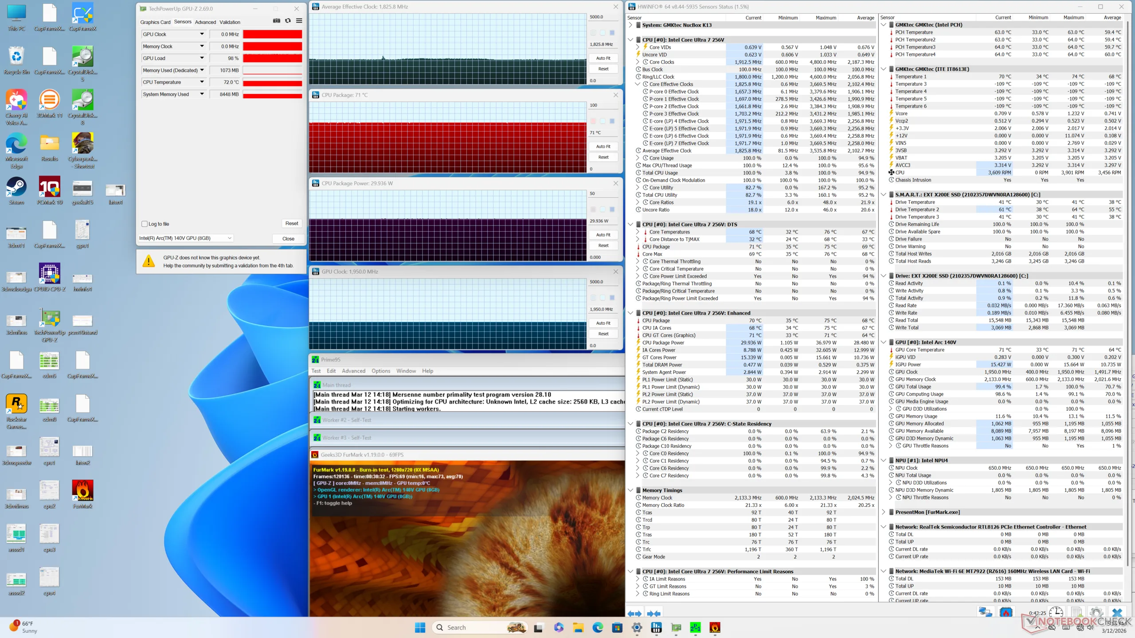This screenshot has width=1135, height=638.
Task: Click HWiNFO logging sheet icon
Action: [1077, 612]
